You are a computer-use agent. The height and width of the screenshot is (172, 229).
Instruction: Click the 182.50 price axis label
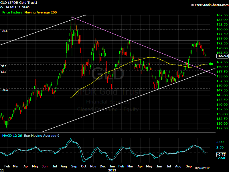(222, 24)
